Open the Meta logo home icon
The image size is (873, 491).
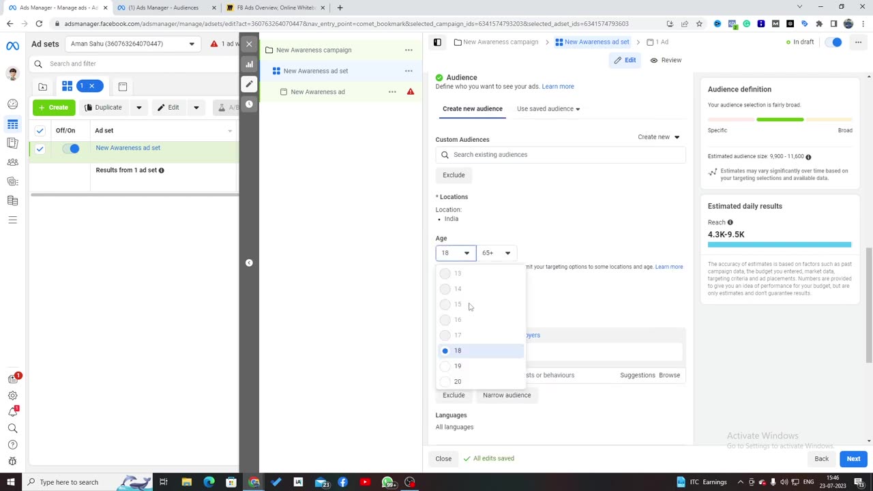[x=12, y=46]
